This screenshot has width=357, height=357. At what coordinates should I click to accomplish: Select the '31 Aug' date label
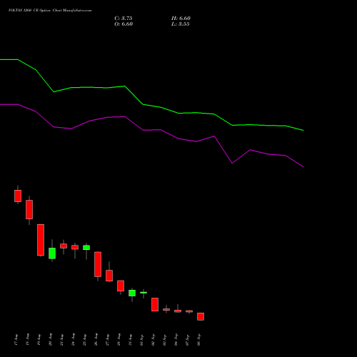pos(131,340)
